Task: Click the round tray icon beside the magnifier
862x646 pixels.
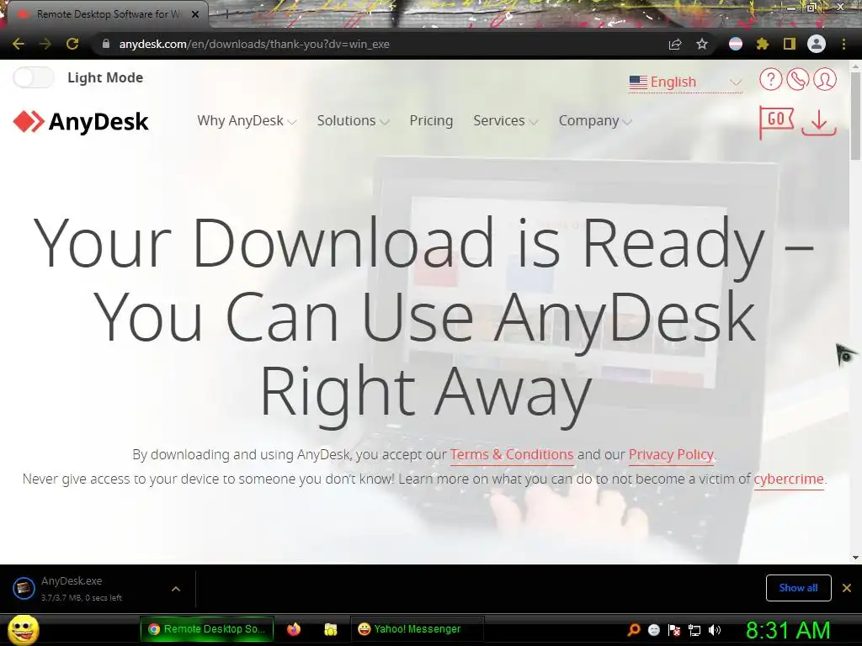Action: click(x=653, y=630)
